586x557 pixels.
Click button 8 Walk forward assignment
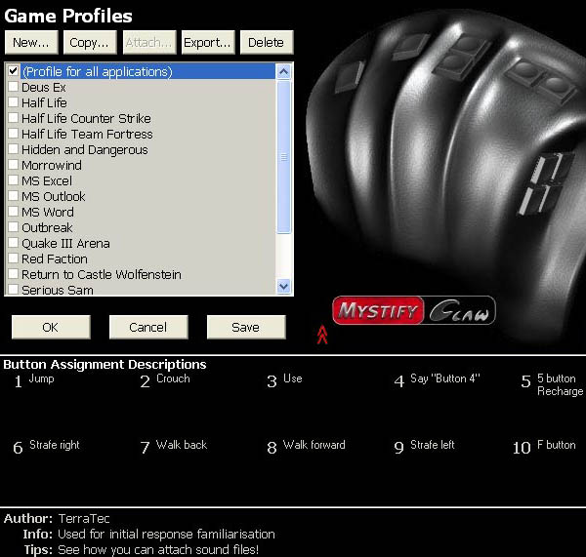tap(306, 446)
